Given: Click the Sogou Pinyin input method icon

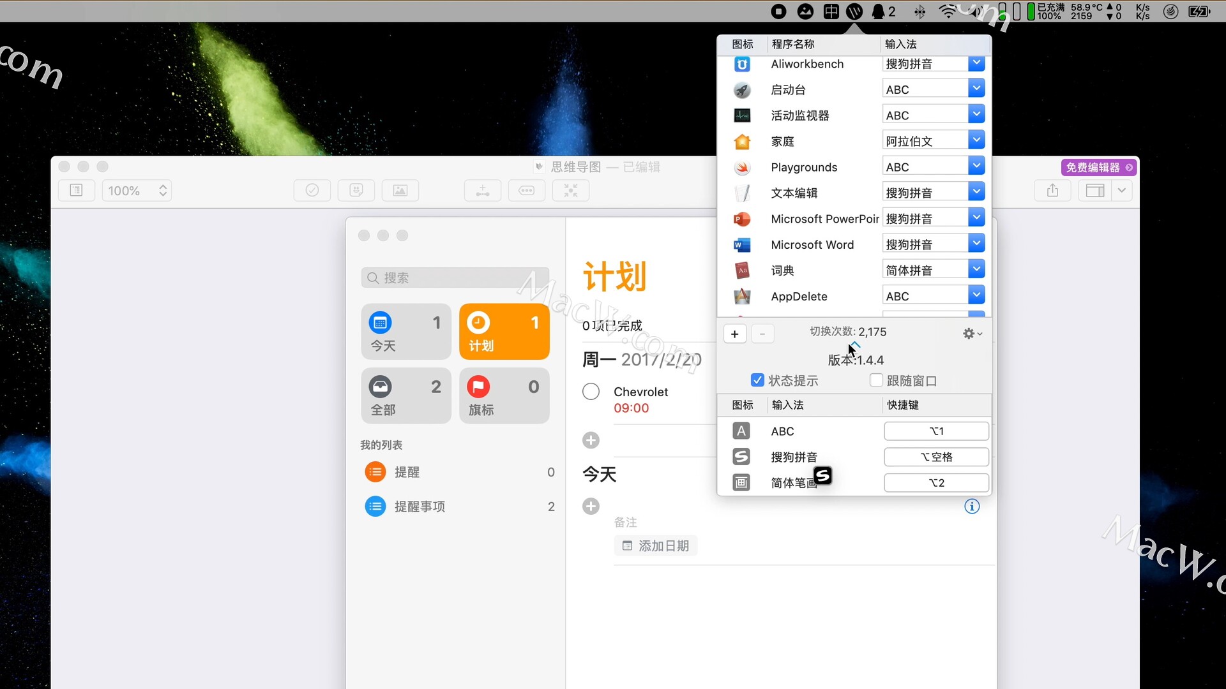Looking at the screenshot, I should (x=741, y=457).
